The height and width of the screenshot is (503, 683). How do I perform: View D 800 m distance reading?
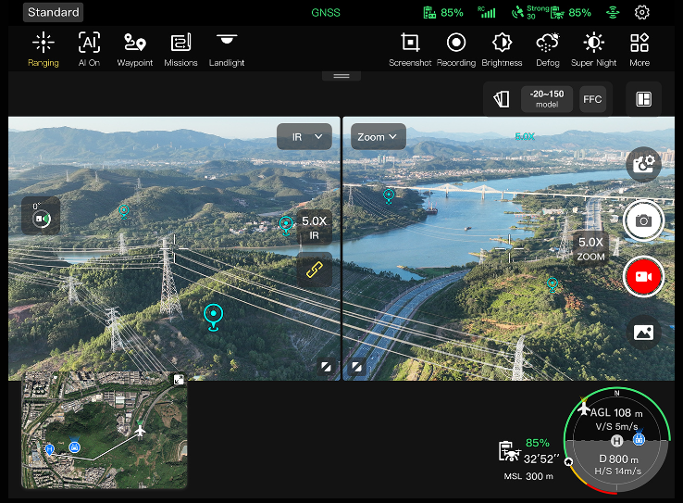point(618,459)
